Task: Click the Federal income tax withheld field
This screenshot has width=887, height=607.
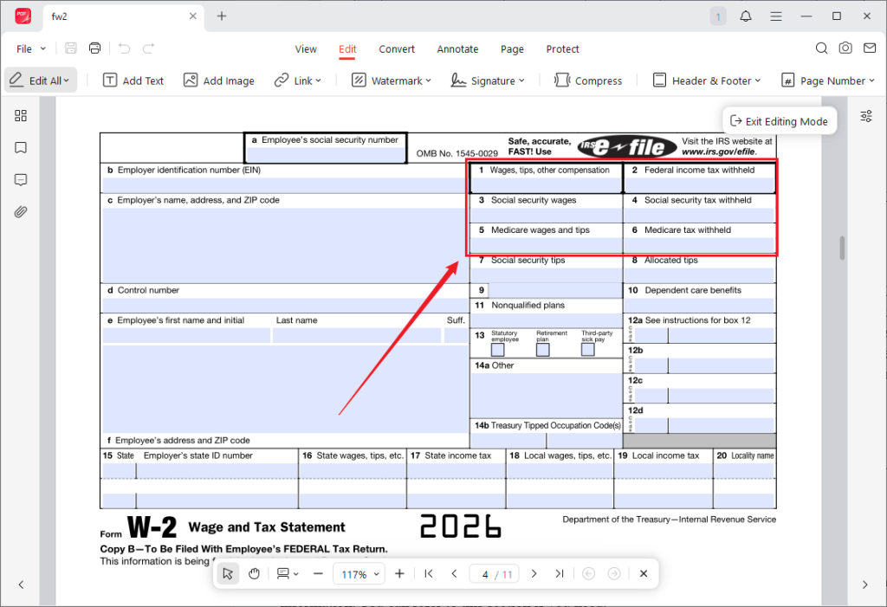Action: pyautogui.click(x=700, y=184)
